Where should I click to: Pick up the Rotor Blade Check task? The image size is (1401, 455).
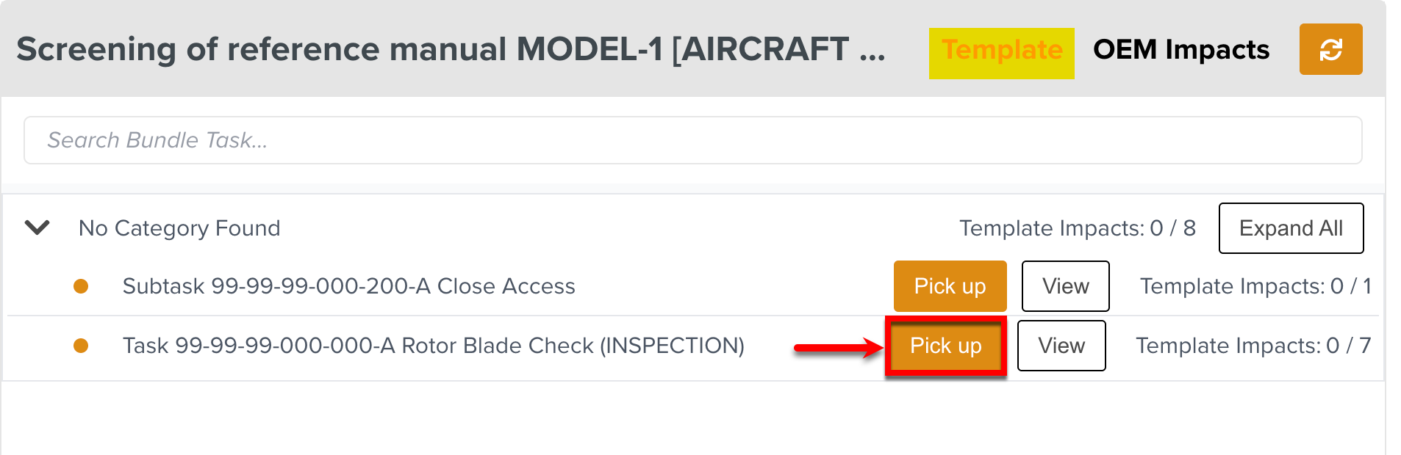[x=945, y=346]
